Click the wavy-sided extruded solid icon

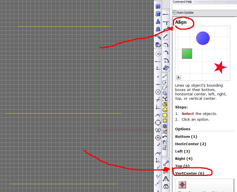pos(158,14)
